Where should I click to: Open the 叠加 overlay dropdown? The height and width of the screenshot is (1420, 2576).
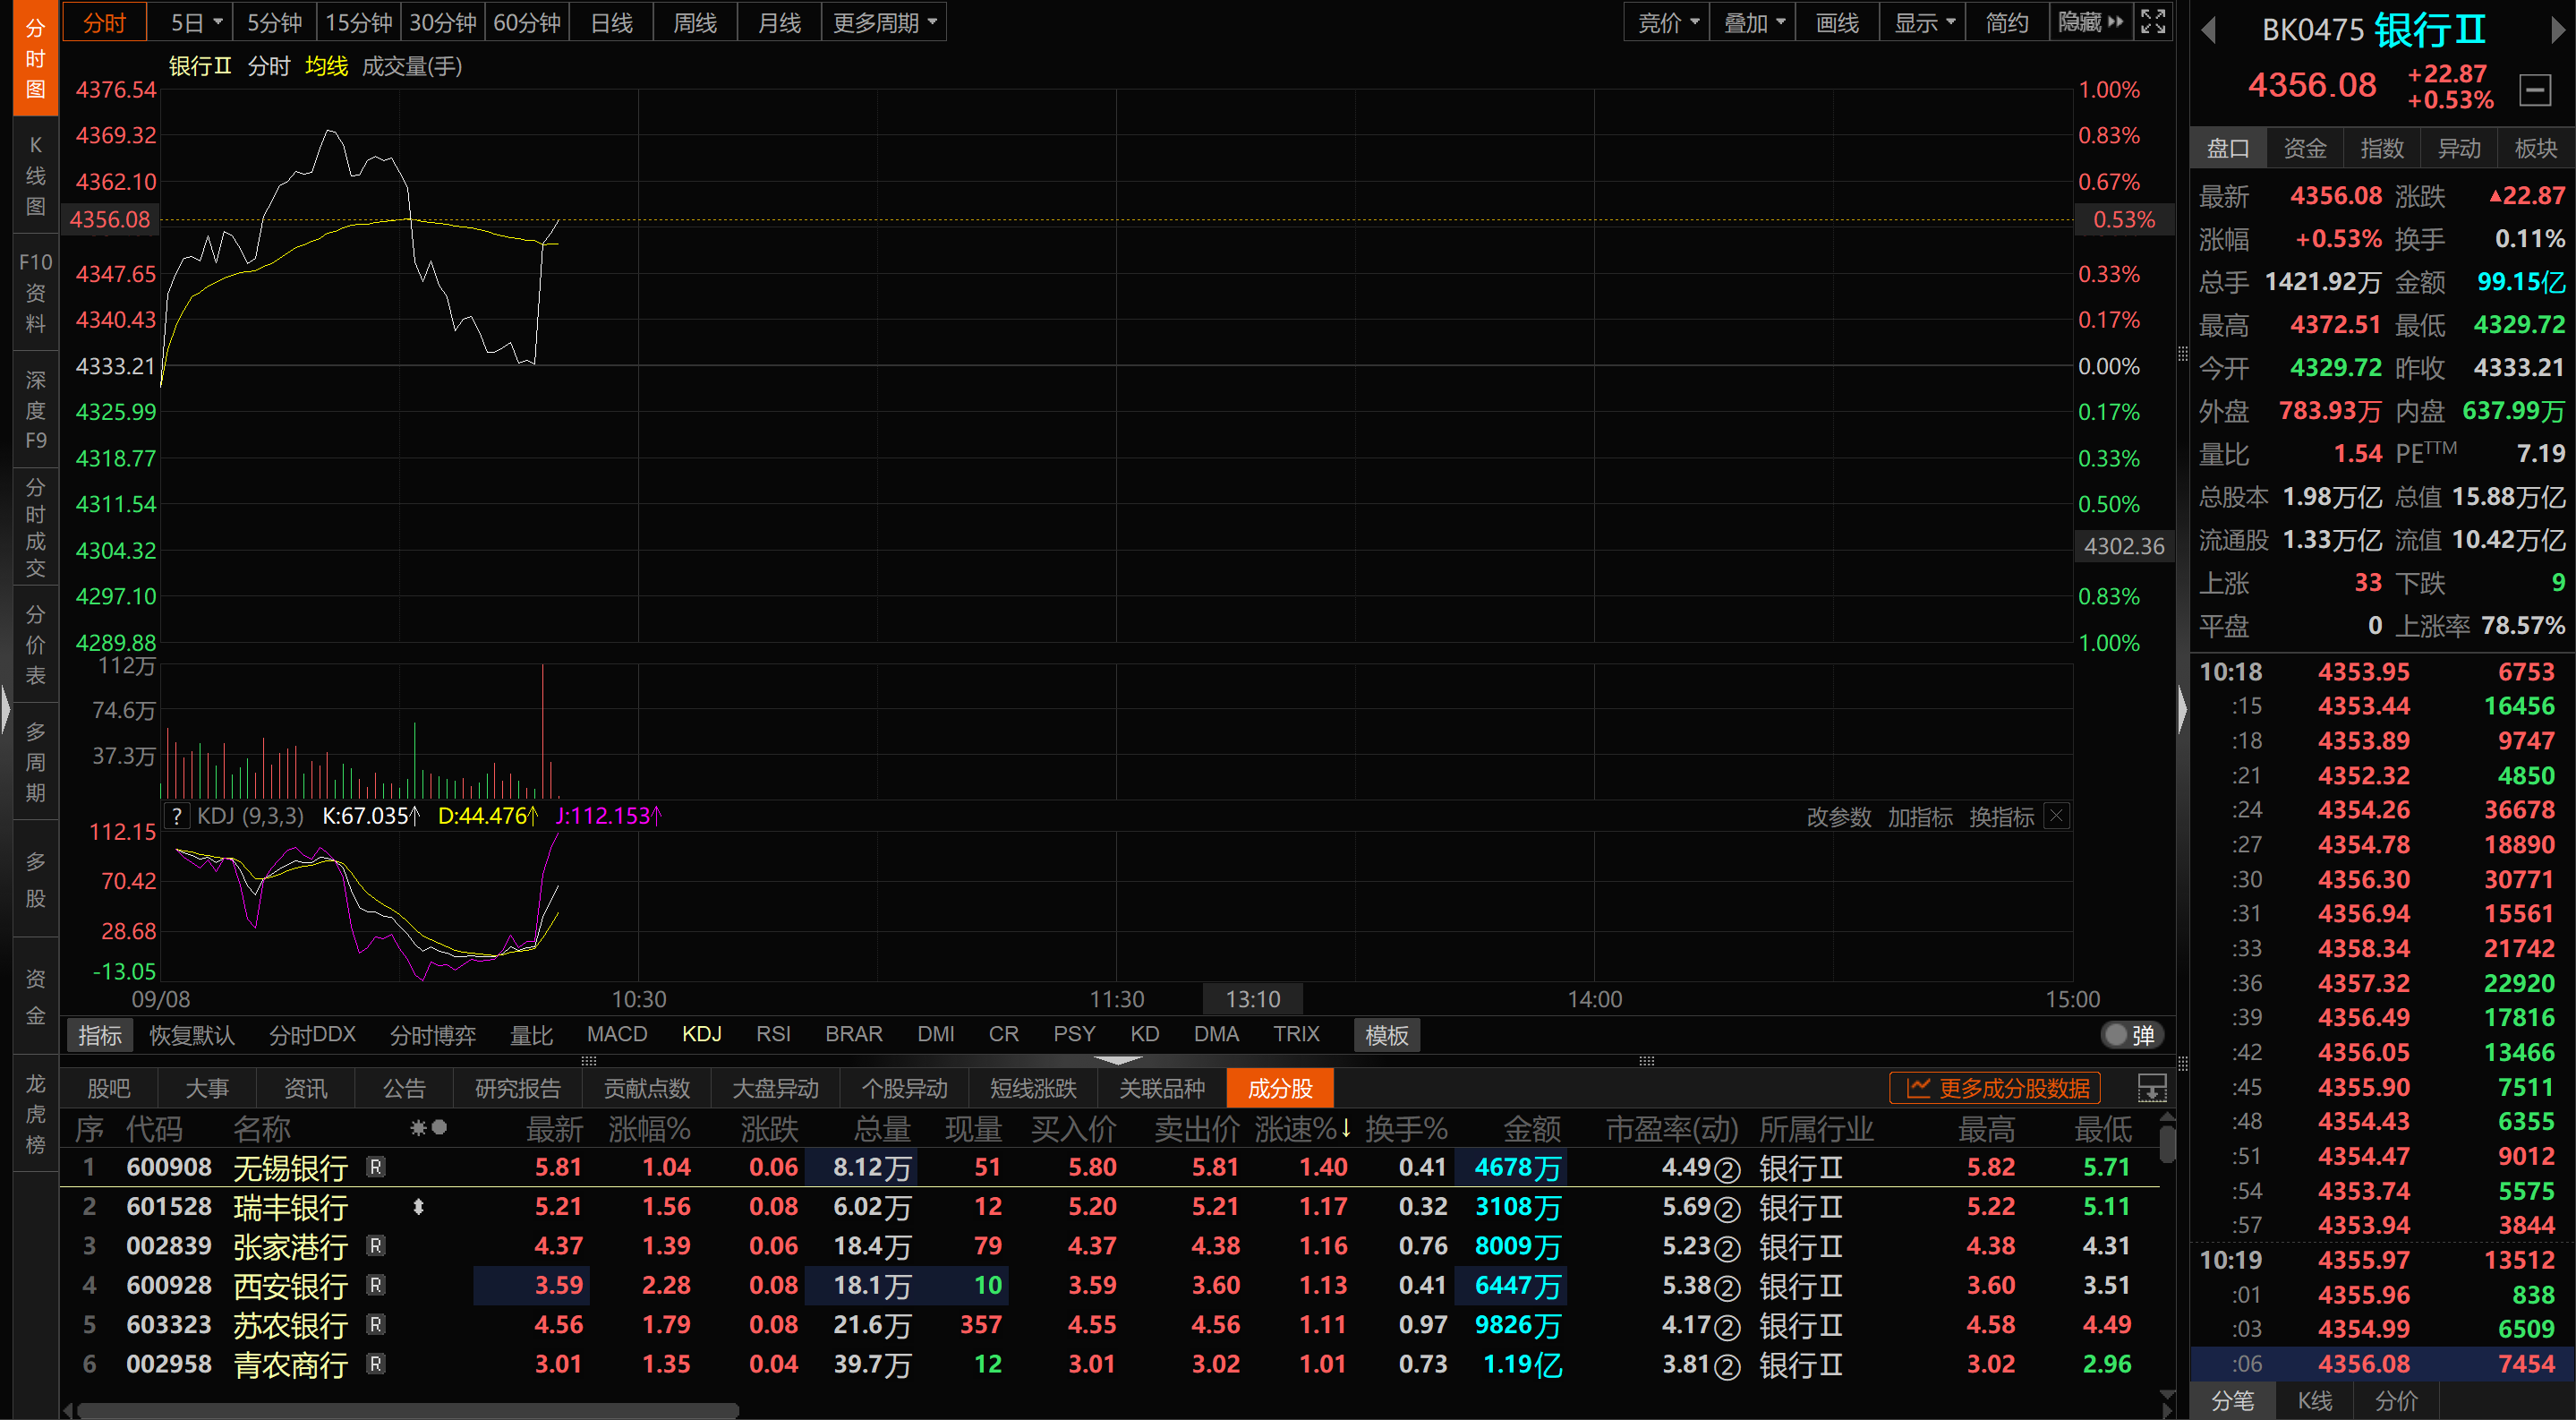(1754, 22)
